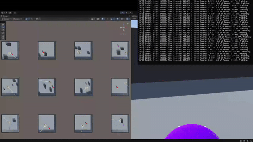253x142 pixels.
Task: Click console line 'Step: 210000'
Action: coord(193,1)
